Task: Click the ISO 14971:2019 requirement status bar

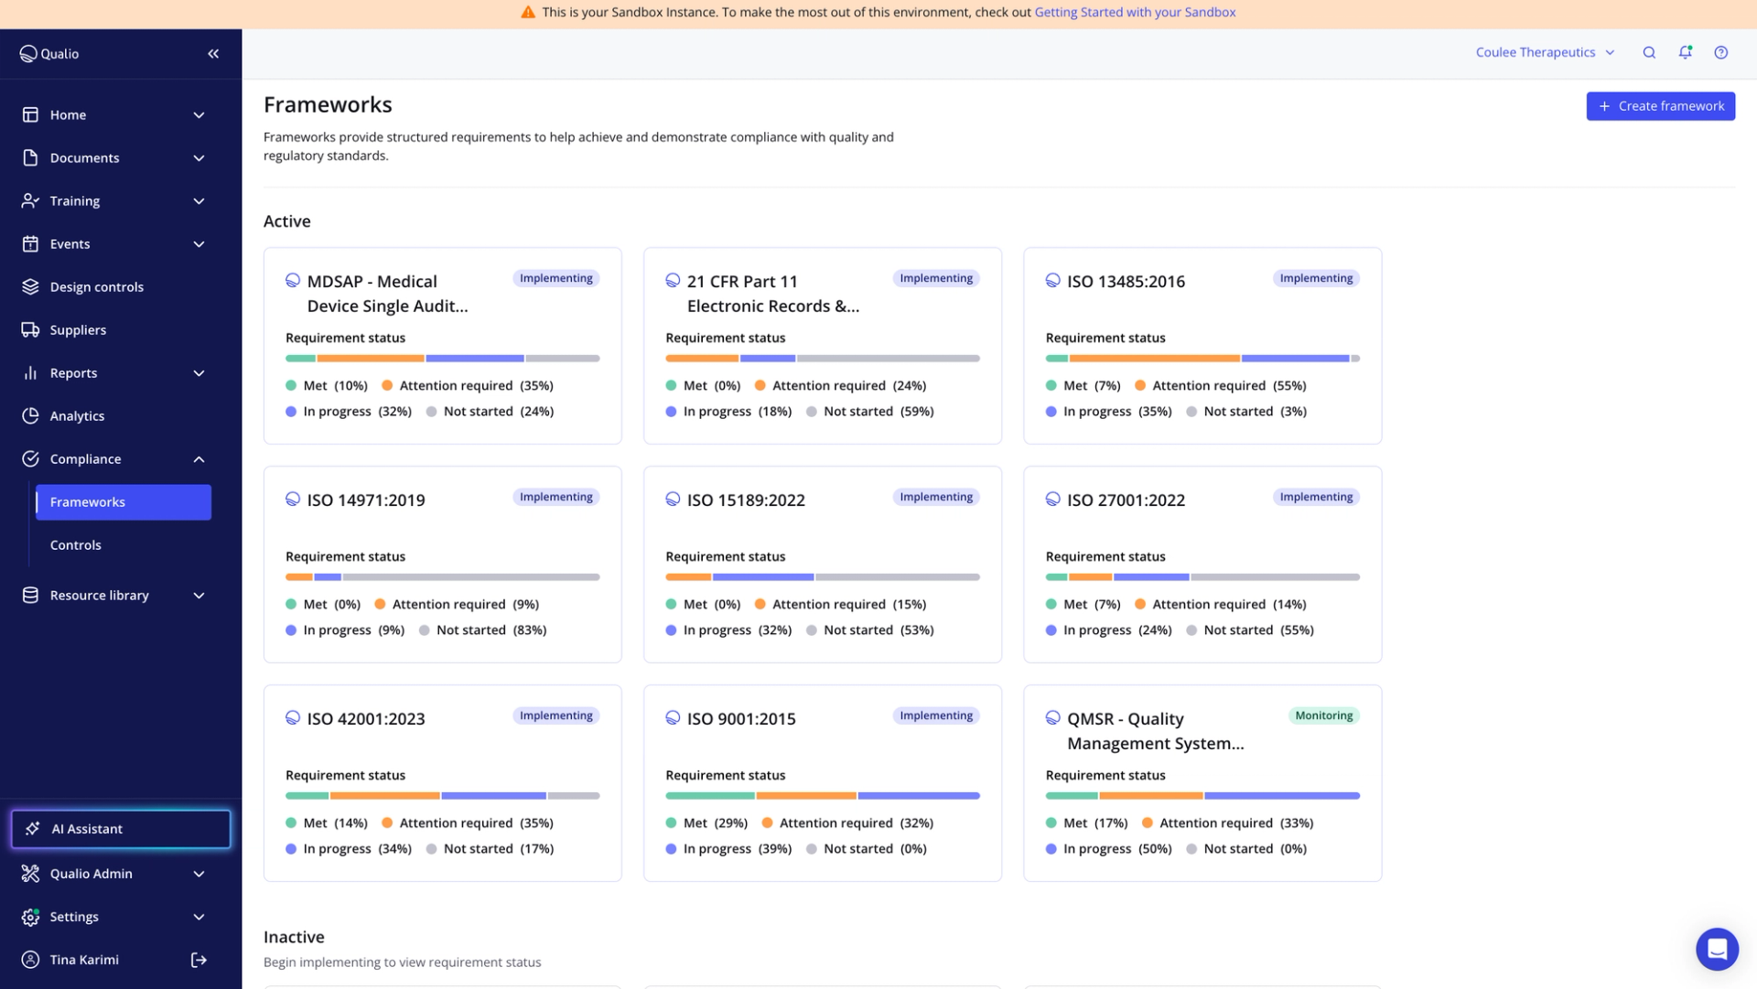Action: coord(443,577)
